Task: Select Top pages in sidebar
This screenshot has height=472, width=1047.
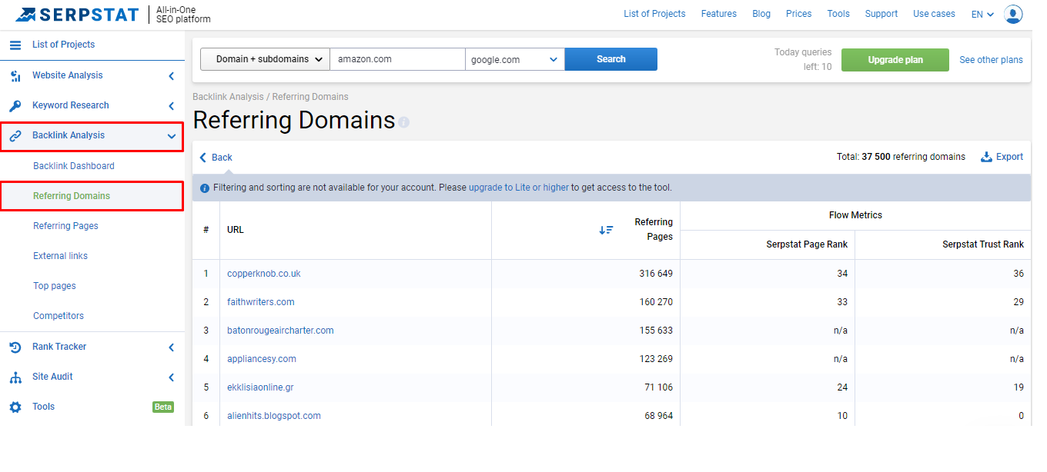Action: 55,286
